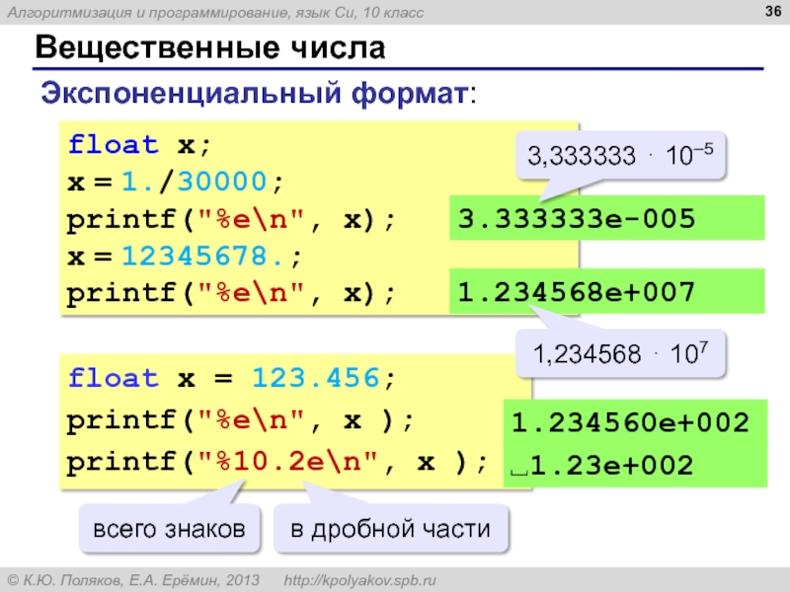Click the code line "x = 1./30000;"
Image resolution: width=790 pixels, height=592 pixels.
click(175, 183)
